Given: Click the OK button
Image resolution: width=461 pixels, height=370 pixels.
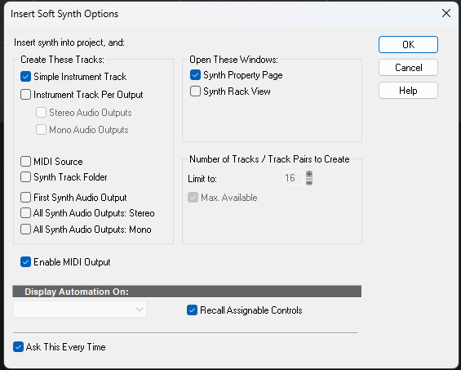Looking at the screenshot, I should (x=408, y=44).
